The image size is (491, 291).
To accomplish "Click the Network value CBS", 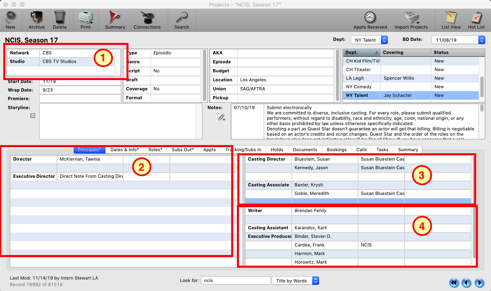I will tap(47, 53).
